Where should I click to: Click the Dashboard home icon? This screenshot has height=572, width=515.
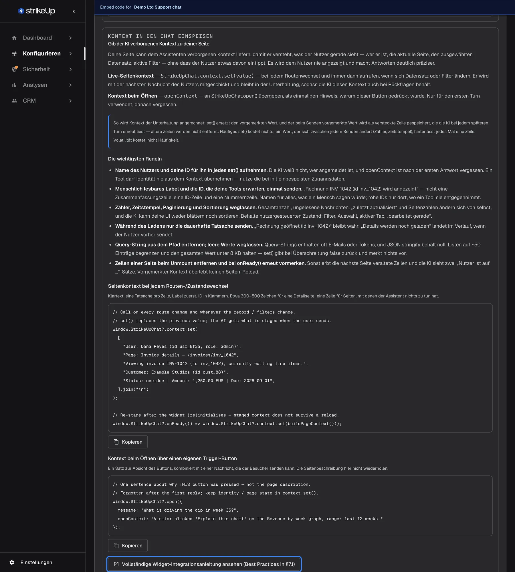[x=14, y=38]
